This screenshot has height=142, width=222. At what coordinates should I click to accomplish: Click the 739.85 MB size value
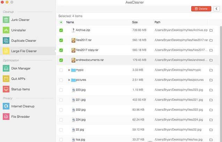[139, 30]
